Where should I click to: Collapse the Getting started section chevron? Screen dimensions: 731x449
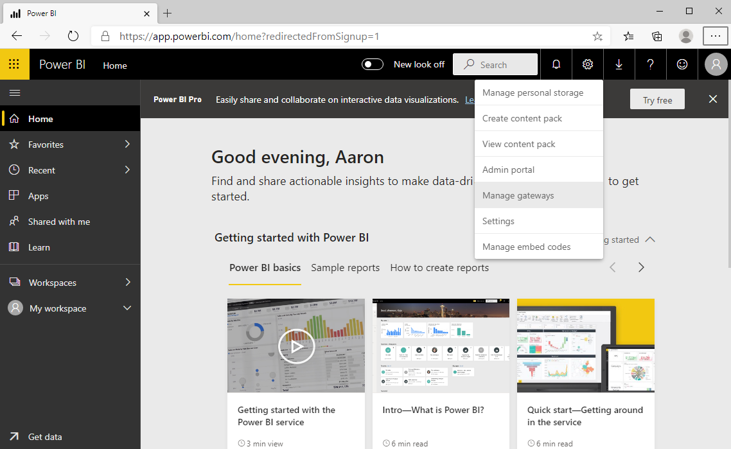[650, 240]
